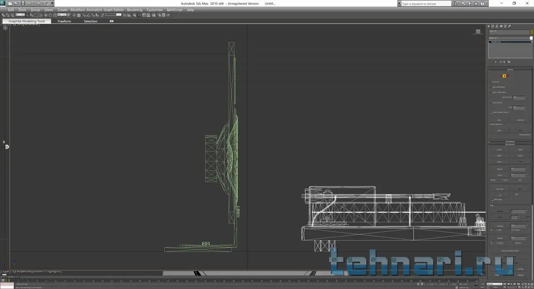Click the Redo arrow icon
The width and height of the screenshot is (534, 289).
point(38,3)
